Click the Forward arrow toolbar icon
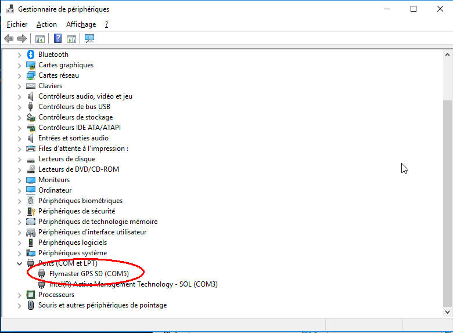 pos(22,38)
